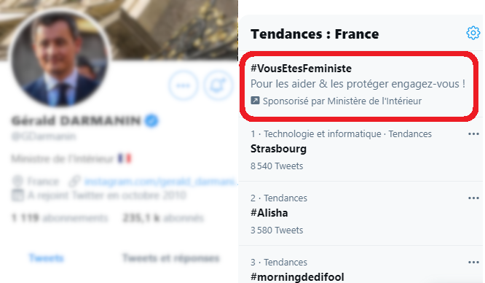The image size is (485, 283).
Task: Open the #Alisha trending hashtag
Action: tap(360, 214)
